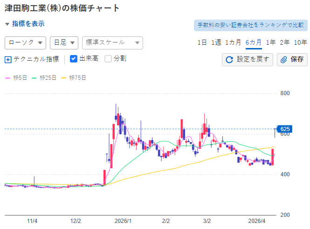
Task: Toggle the 移5日 moving average legend
Action: [x=16, y=78]
